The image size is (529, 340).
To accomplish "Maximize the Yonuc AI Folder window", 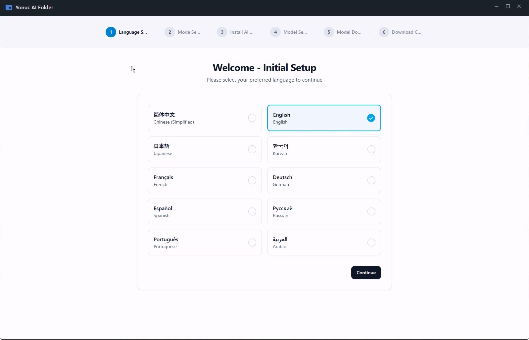I will point(508,7).
